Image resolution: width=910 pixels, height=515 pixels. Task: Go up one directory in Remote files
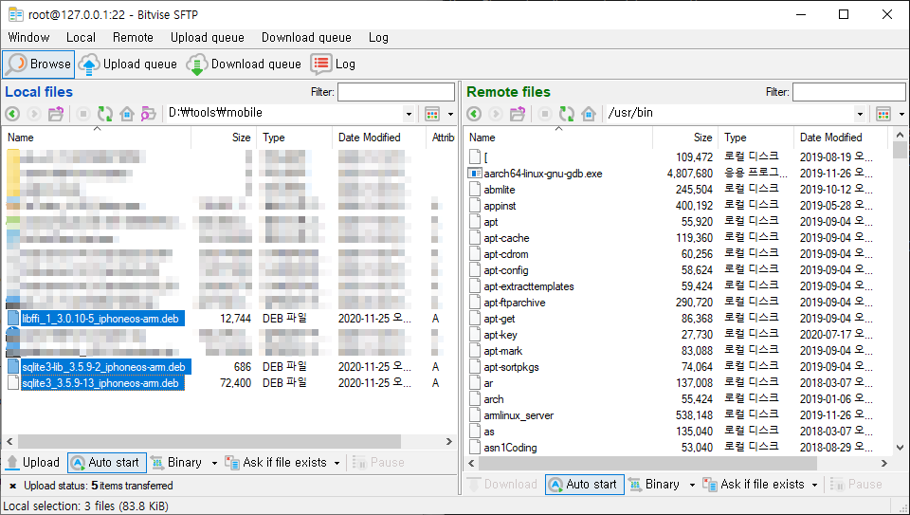(518, 113)
